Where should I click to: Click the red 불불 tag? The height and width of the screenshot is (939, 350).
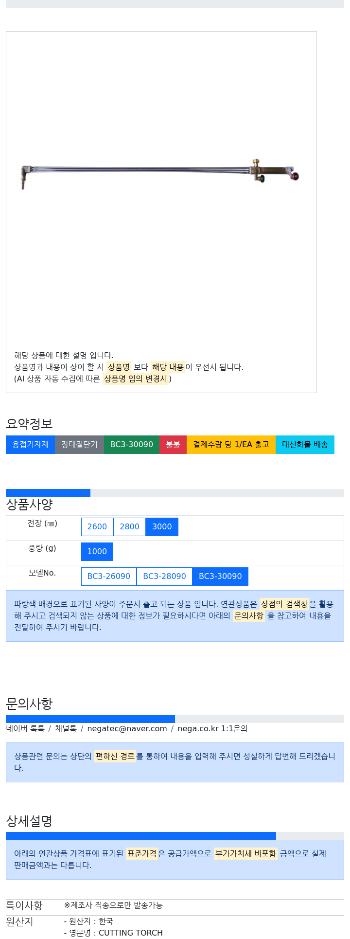(173, 445)
